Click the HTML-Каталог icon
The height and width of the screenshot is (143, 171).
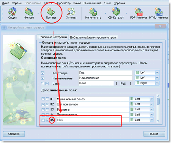click(159, 13)
